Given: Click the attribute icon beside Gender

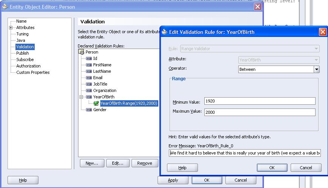Looking at the screenshot, I should pos(89,110).
